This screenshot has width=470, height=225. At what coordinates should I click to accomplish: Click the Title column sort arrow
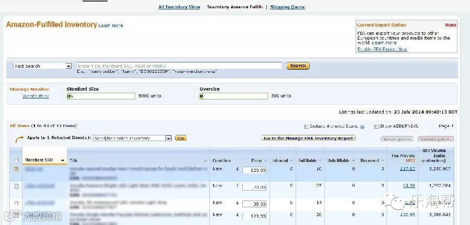(206, 161)
